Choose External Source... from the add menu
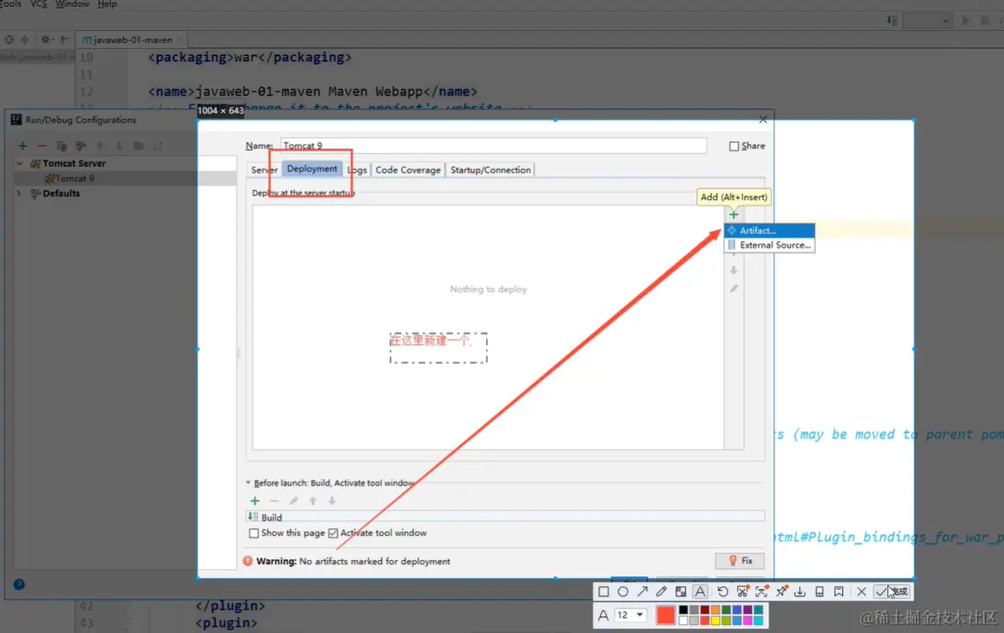 coord(770,245)
